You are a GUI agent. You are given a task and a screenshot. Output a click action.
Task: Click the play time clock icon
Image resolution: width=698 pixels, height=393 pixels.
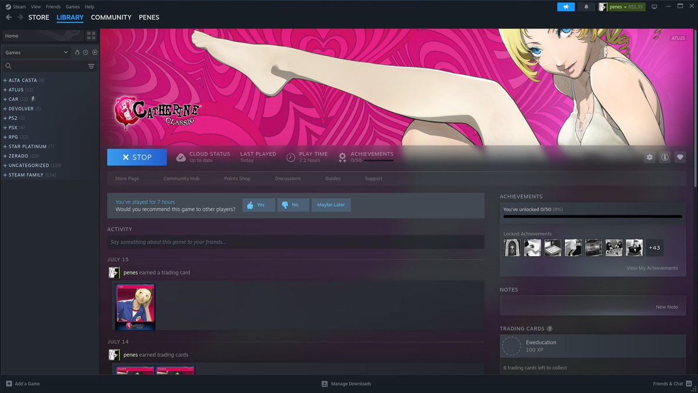click(291, 157)
